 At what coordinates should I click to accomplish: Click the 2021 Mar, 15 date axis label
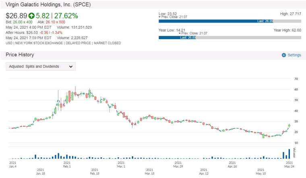[x=149, y=172]
